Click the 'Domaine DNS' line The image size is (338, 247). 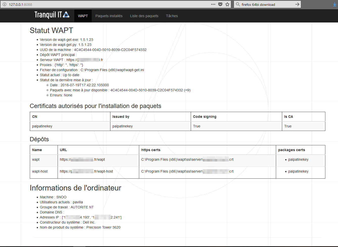click(52, 212)
